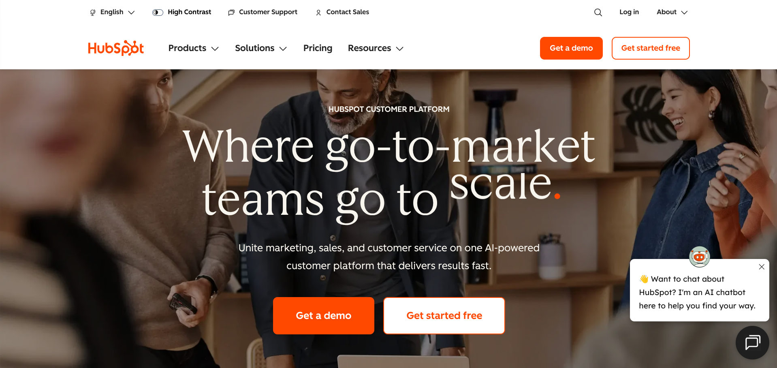Click the search magnifier icon
Viewport: 777px width, 368px height.
pyautogui.click(x=598, y=13)
